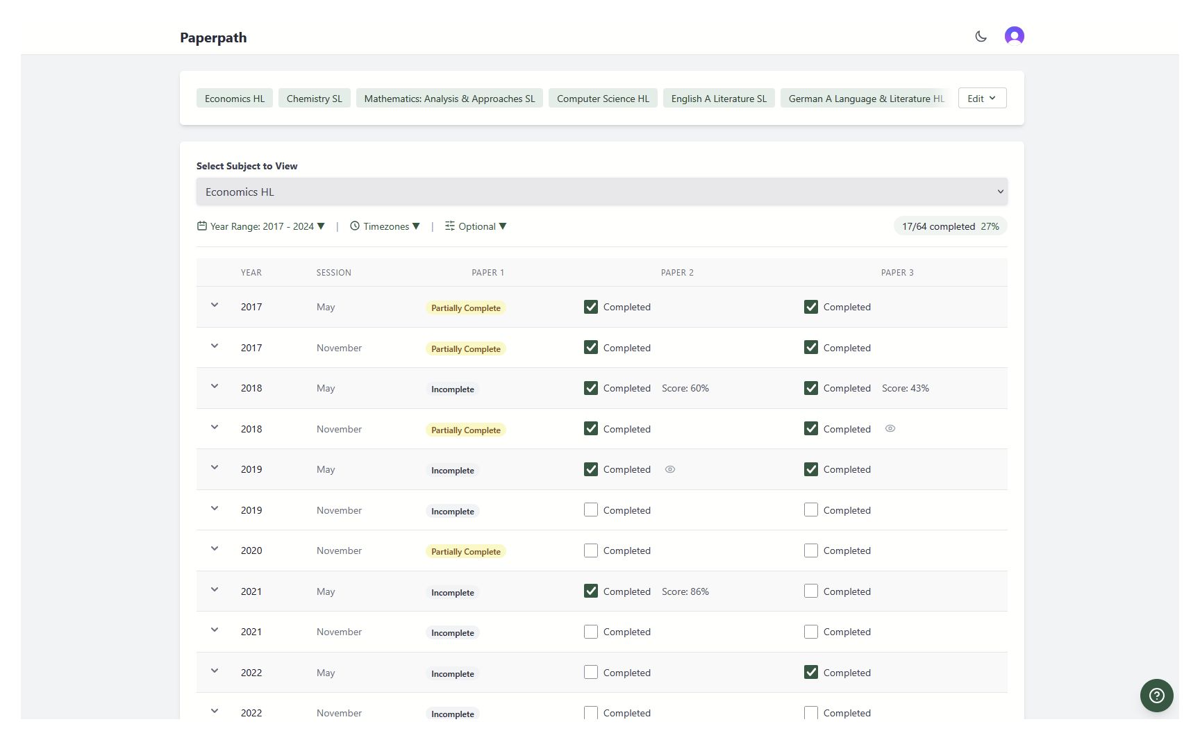Check Completed for 2020 November Paper 2

(591, 550)
